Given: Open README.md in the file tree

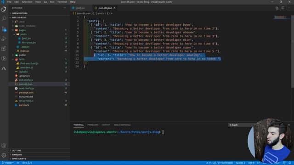Looking at the screenshot, I should pyautogui.click(x=26, y=97).
